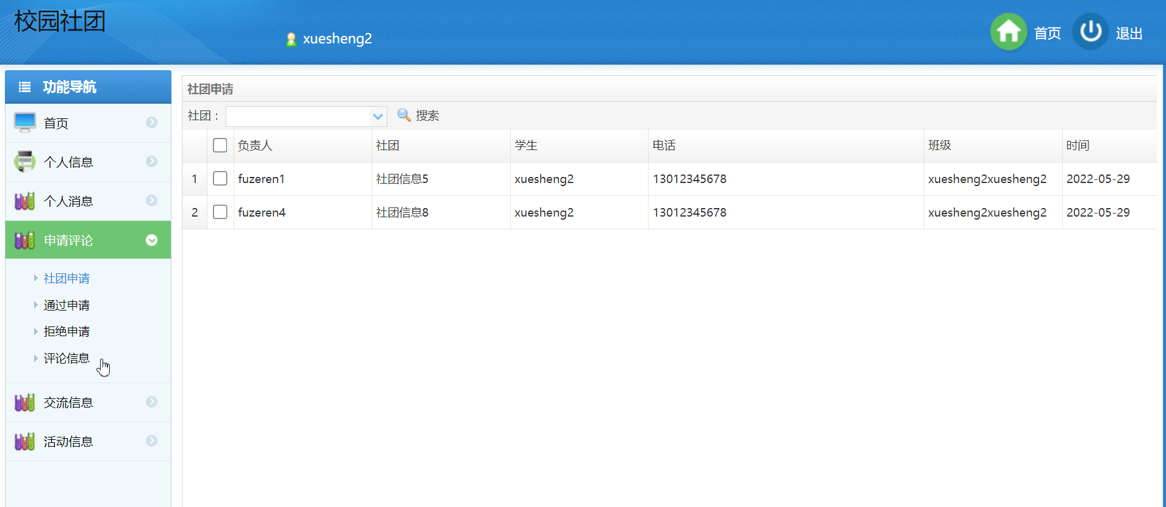This screenshot has width=1166, height=507.
Task: Check the checkbox for the fuzeren1 row
Action: [x=220, y=179]
